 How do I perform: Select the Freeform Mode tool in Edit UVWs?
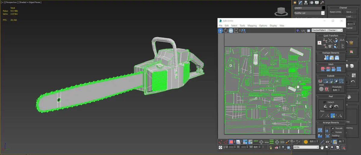(236, 30)
